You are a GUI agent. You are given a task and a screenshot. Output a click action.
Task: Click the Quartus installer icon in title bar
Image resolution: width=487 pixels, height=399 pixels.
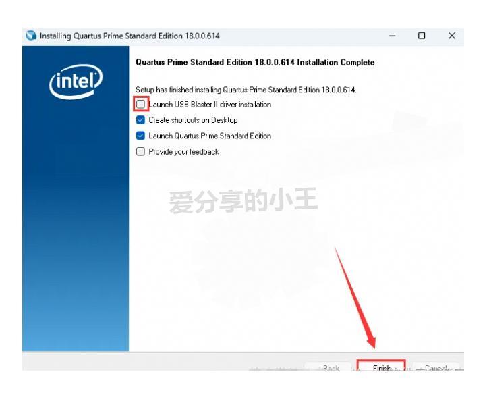(31, 36)
